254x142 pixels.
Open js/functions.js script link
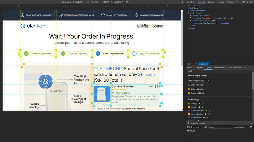click(x=211, y=23)
